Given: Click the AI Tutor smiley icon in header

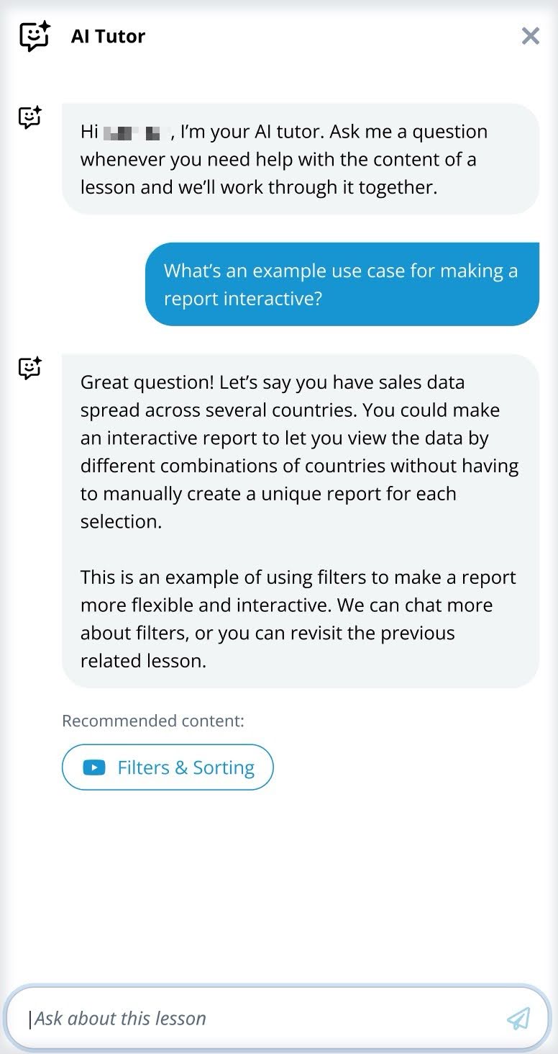Looking at the screenshot, I should pos(34,35).
